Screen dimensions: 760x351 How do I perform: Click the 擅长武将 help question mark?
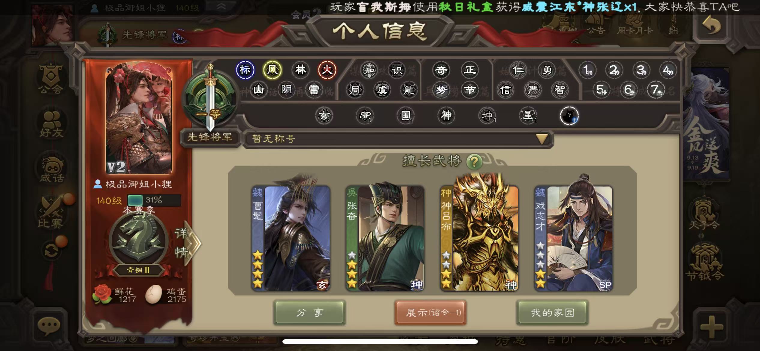click(474, 162)
